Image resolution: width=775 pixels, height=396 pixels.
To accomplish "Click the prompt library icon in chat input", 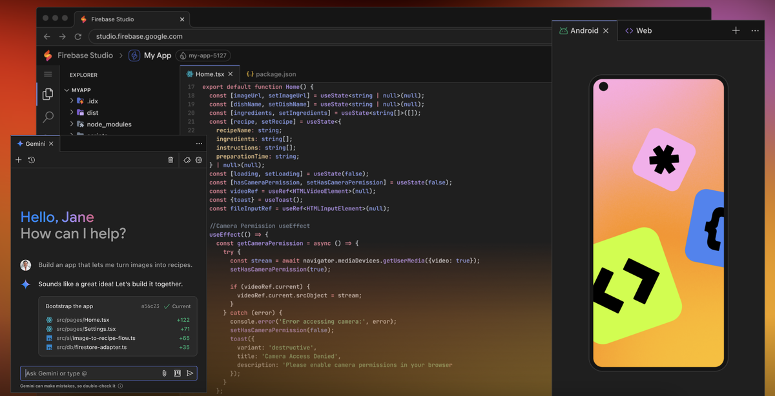I will [177, 373].
